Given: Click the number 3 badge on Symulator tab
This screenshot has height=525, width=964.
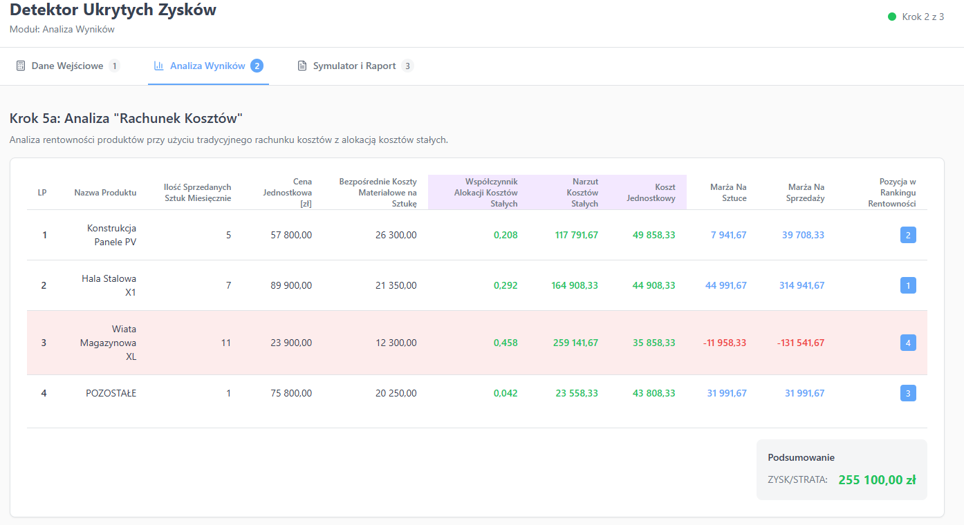Looking at the screenshot, I should pyautogui.click(x=407, y=66).
